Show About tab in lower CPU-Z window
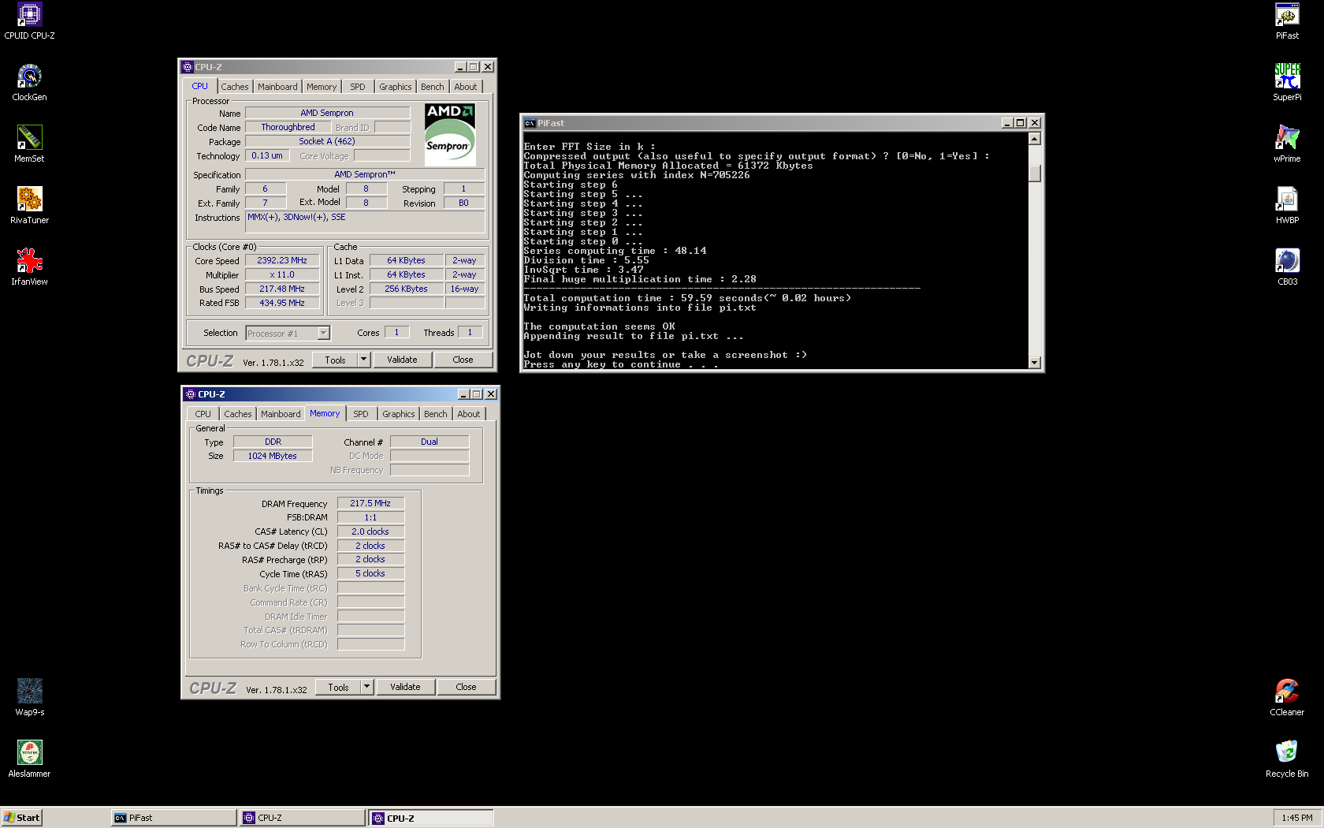This screenshot has height=828, width=1324. 469,414
